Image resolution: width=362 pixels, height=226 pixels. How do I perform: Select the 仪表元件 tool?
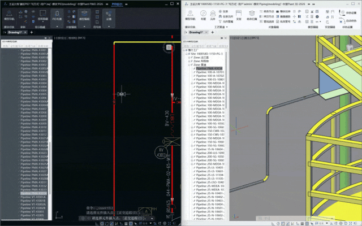coord(226,16)
